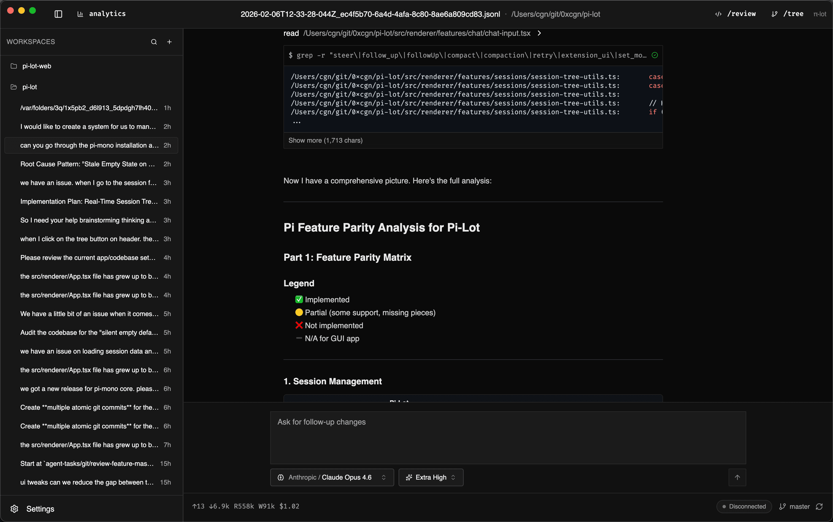Switch to /tree view
The height and width of the screenshot is (522, 833).
click(x=794, y=14)
